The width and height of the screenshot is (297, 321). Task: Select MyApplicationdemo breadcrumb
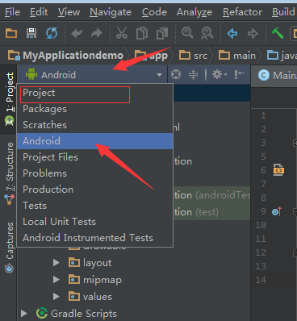pyautogui.click(x=65, y=56)
